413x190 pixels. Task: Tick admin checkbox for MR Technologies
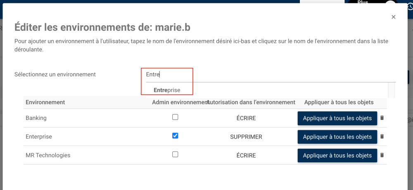tap(175, 155)
